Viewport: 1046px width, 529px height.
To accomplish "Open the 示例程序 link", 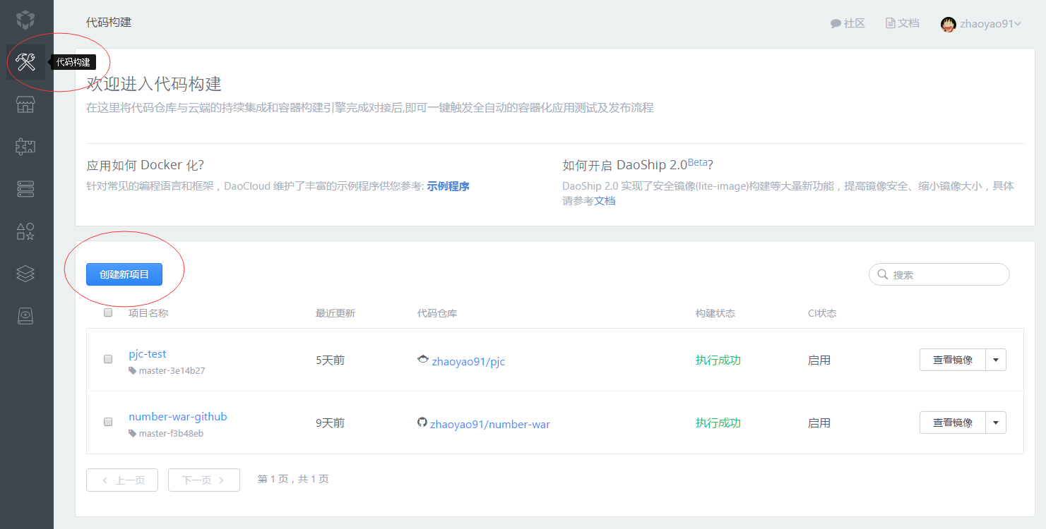I will tap(448, 186).
